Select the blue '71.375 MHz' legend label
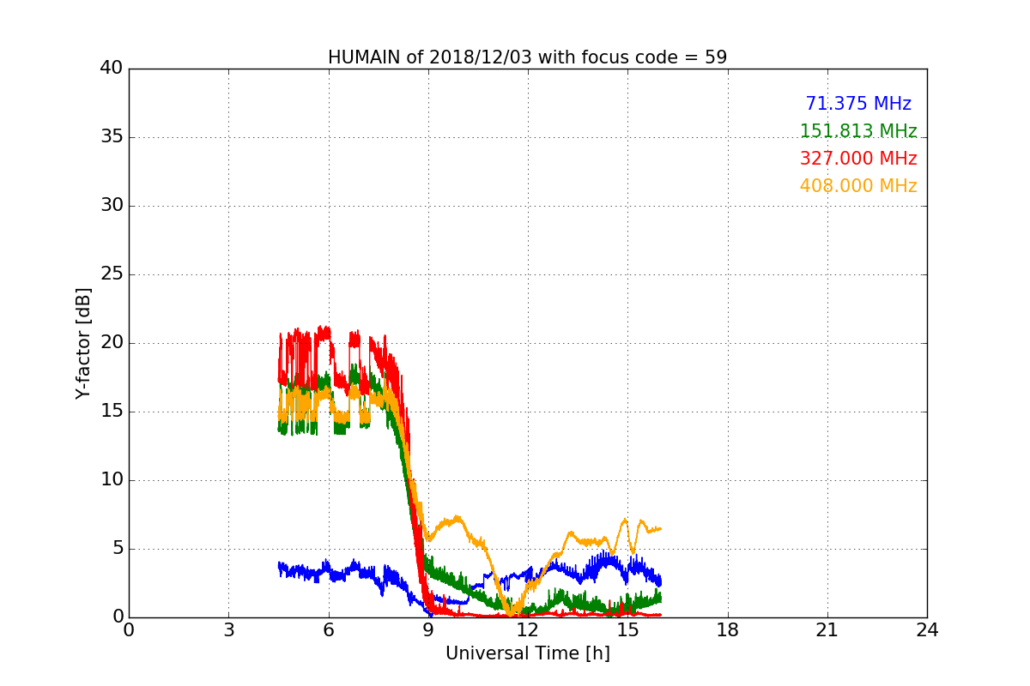 tap(858, 104)
